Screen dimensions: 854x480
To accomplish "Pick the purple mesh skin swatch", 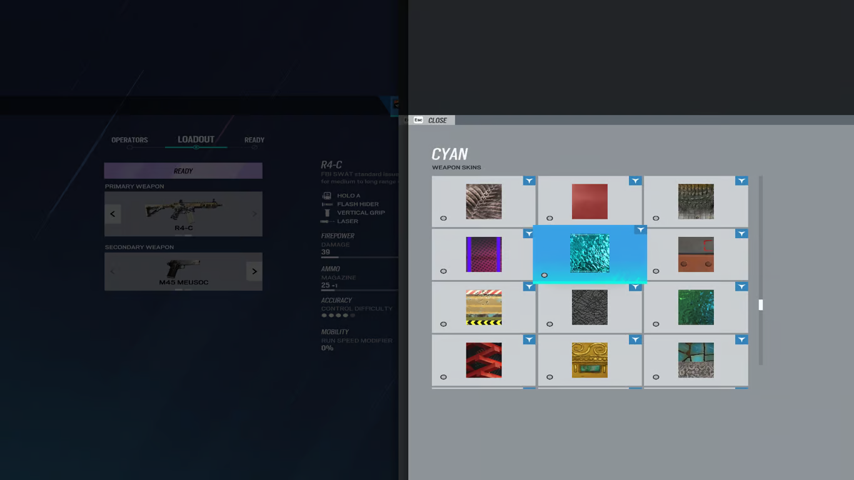I will click(483, 254).
